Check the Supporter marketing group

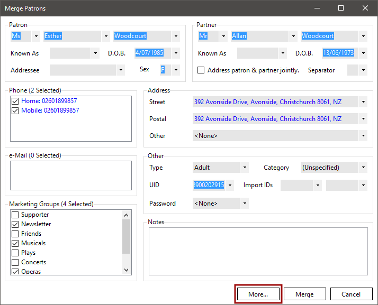click(x=15, y=215)
